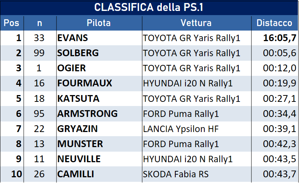Click the SKODA Fabia RS cell
Viewport: 302px width, 192px height.
(176, 174)
